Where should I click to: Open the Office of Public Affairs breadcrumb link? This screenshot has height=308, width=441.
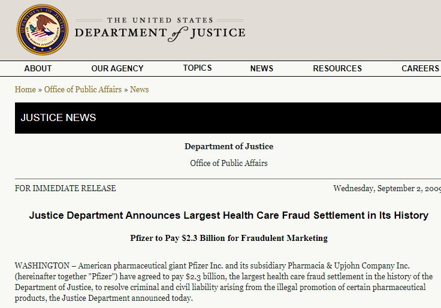(x=83, y=89)
